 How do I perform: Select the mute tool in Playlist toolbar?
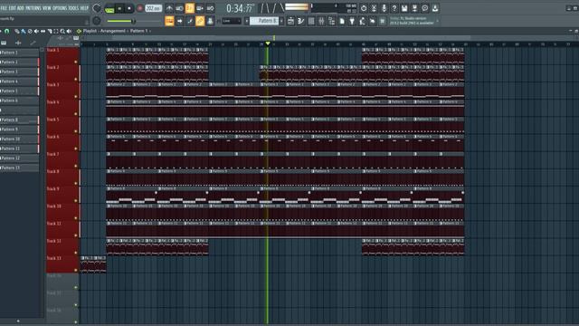click(36, 32)
